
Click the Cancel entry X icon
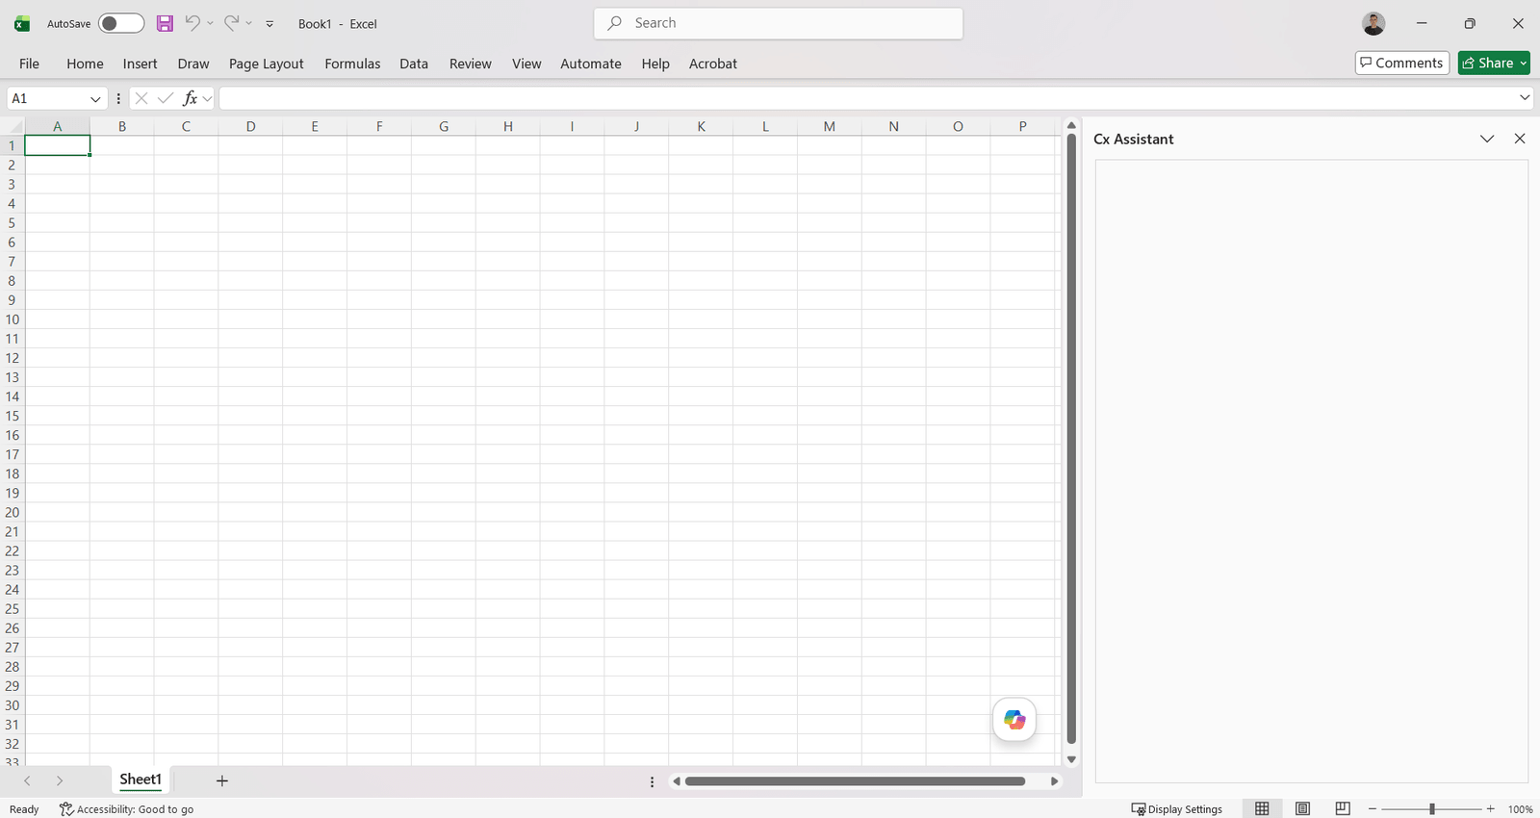point(141,98)
